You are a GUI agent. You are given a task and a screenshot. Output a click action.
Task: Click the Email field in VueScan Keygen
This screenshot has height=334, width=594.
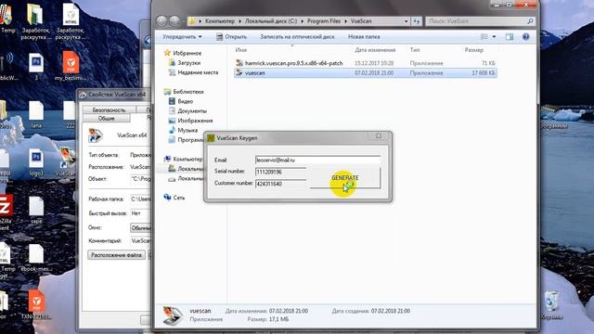pos(317,161)
